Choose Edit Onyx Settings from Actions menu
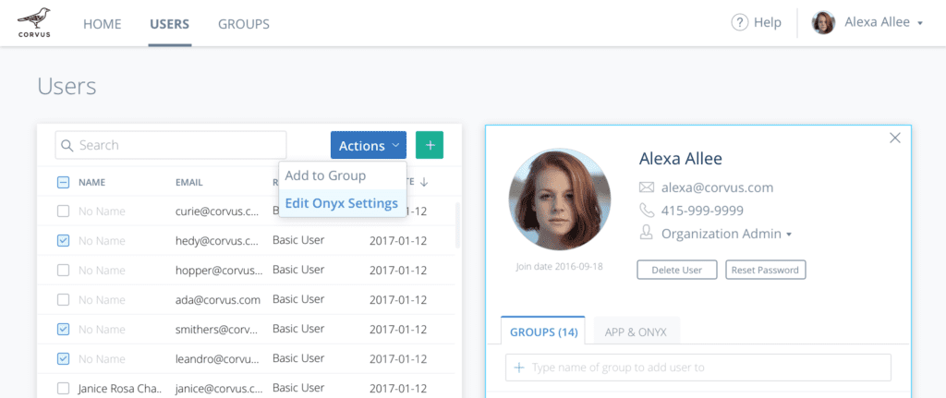This screenshot has width=946, height=398. 343,203
